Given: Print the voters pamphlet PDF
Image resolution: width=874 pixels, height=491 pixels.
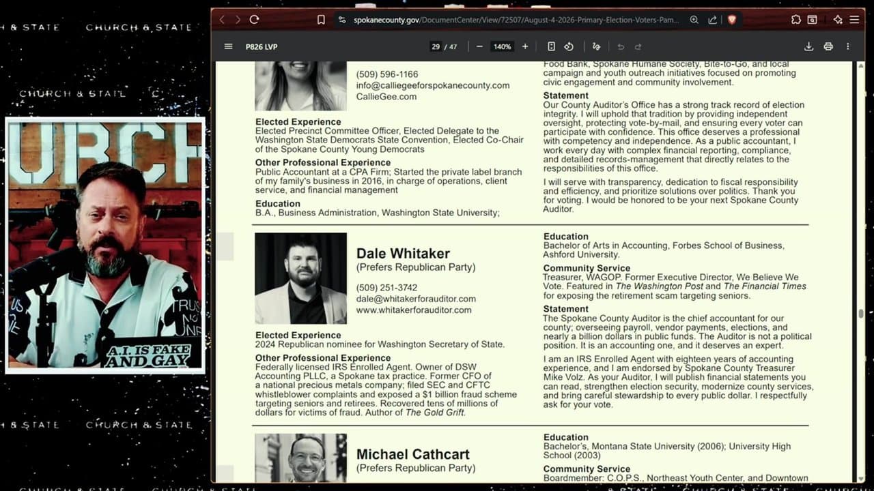Looking at the screenshot, I should [x=828, y=46].
